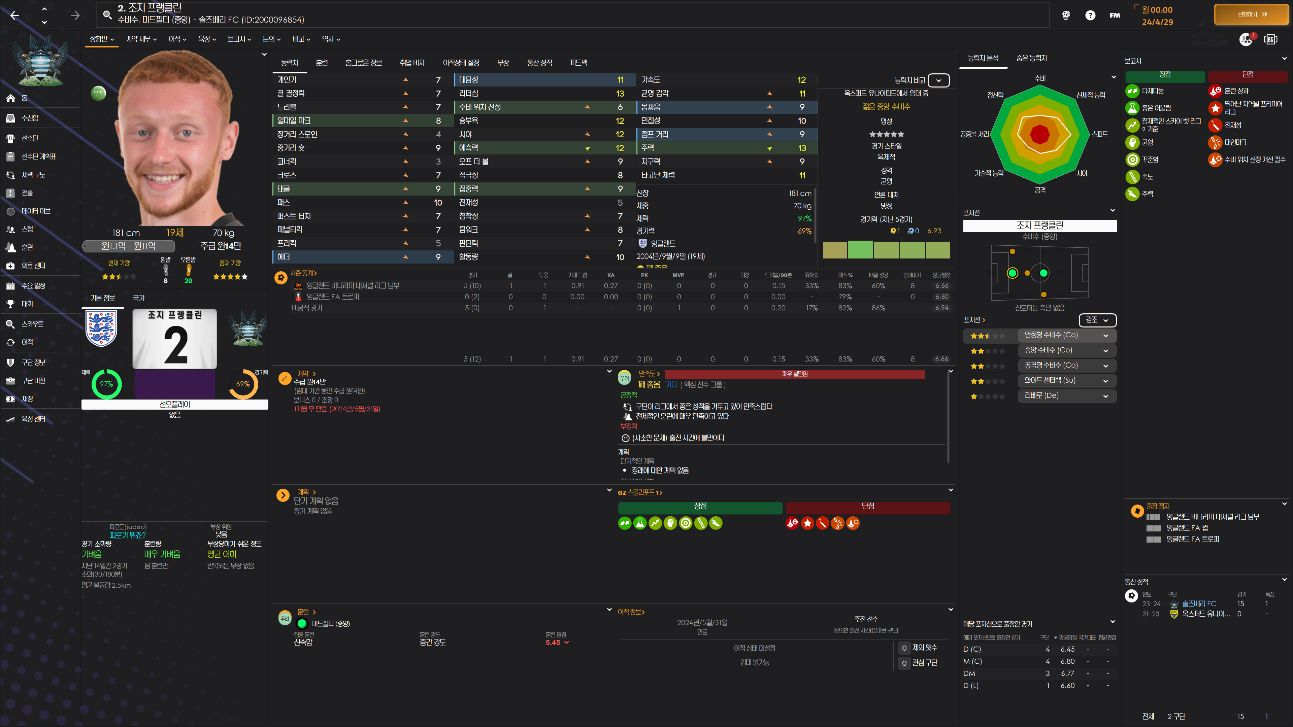Viewport: 1293px width, 727px height.
Task: Open the 솔즈베리 FC club link
Action: point(1199,603)
